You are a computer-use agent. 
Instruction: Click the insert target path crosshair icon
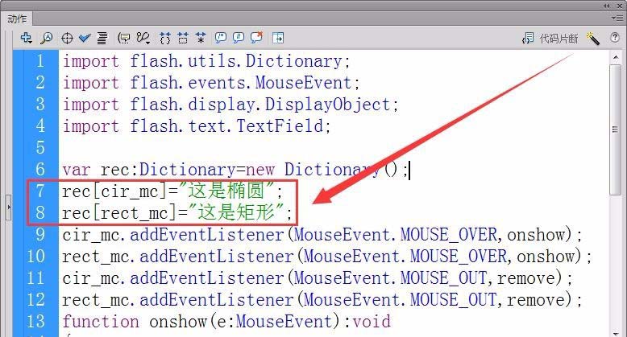(x=67, y=38)
